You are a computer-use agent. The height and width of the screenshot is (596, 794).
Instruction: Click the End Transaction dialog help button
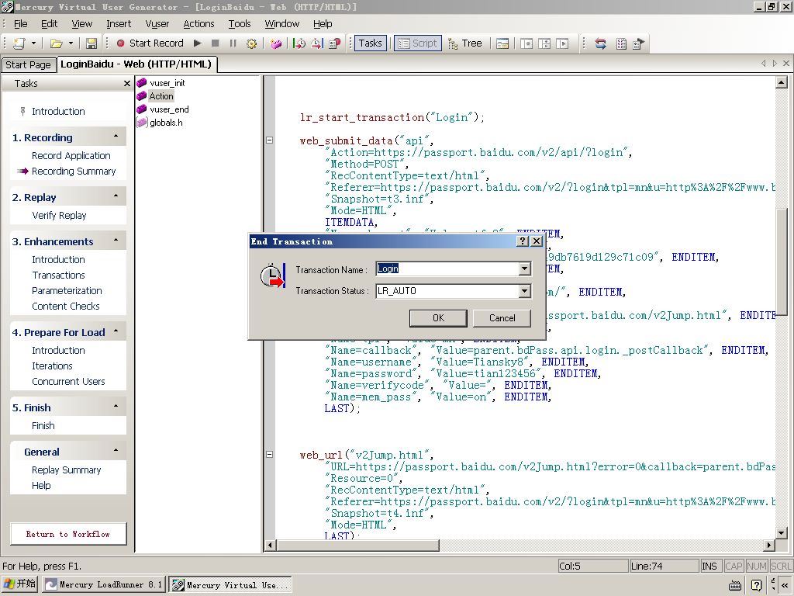(x=523, y=241)
